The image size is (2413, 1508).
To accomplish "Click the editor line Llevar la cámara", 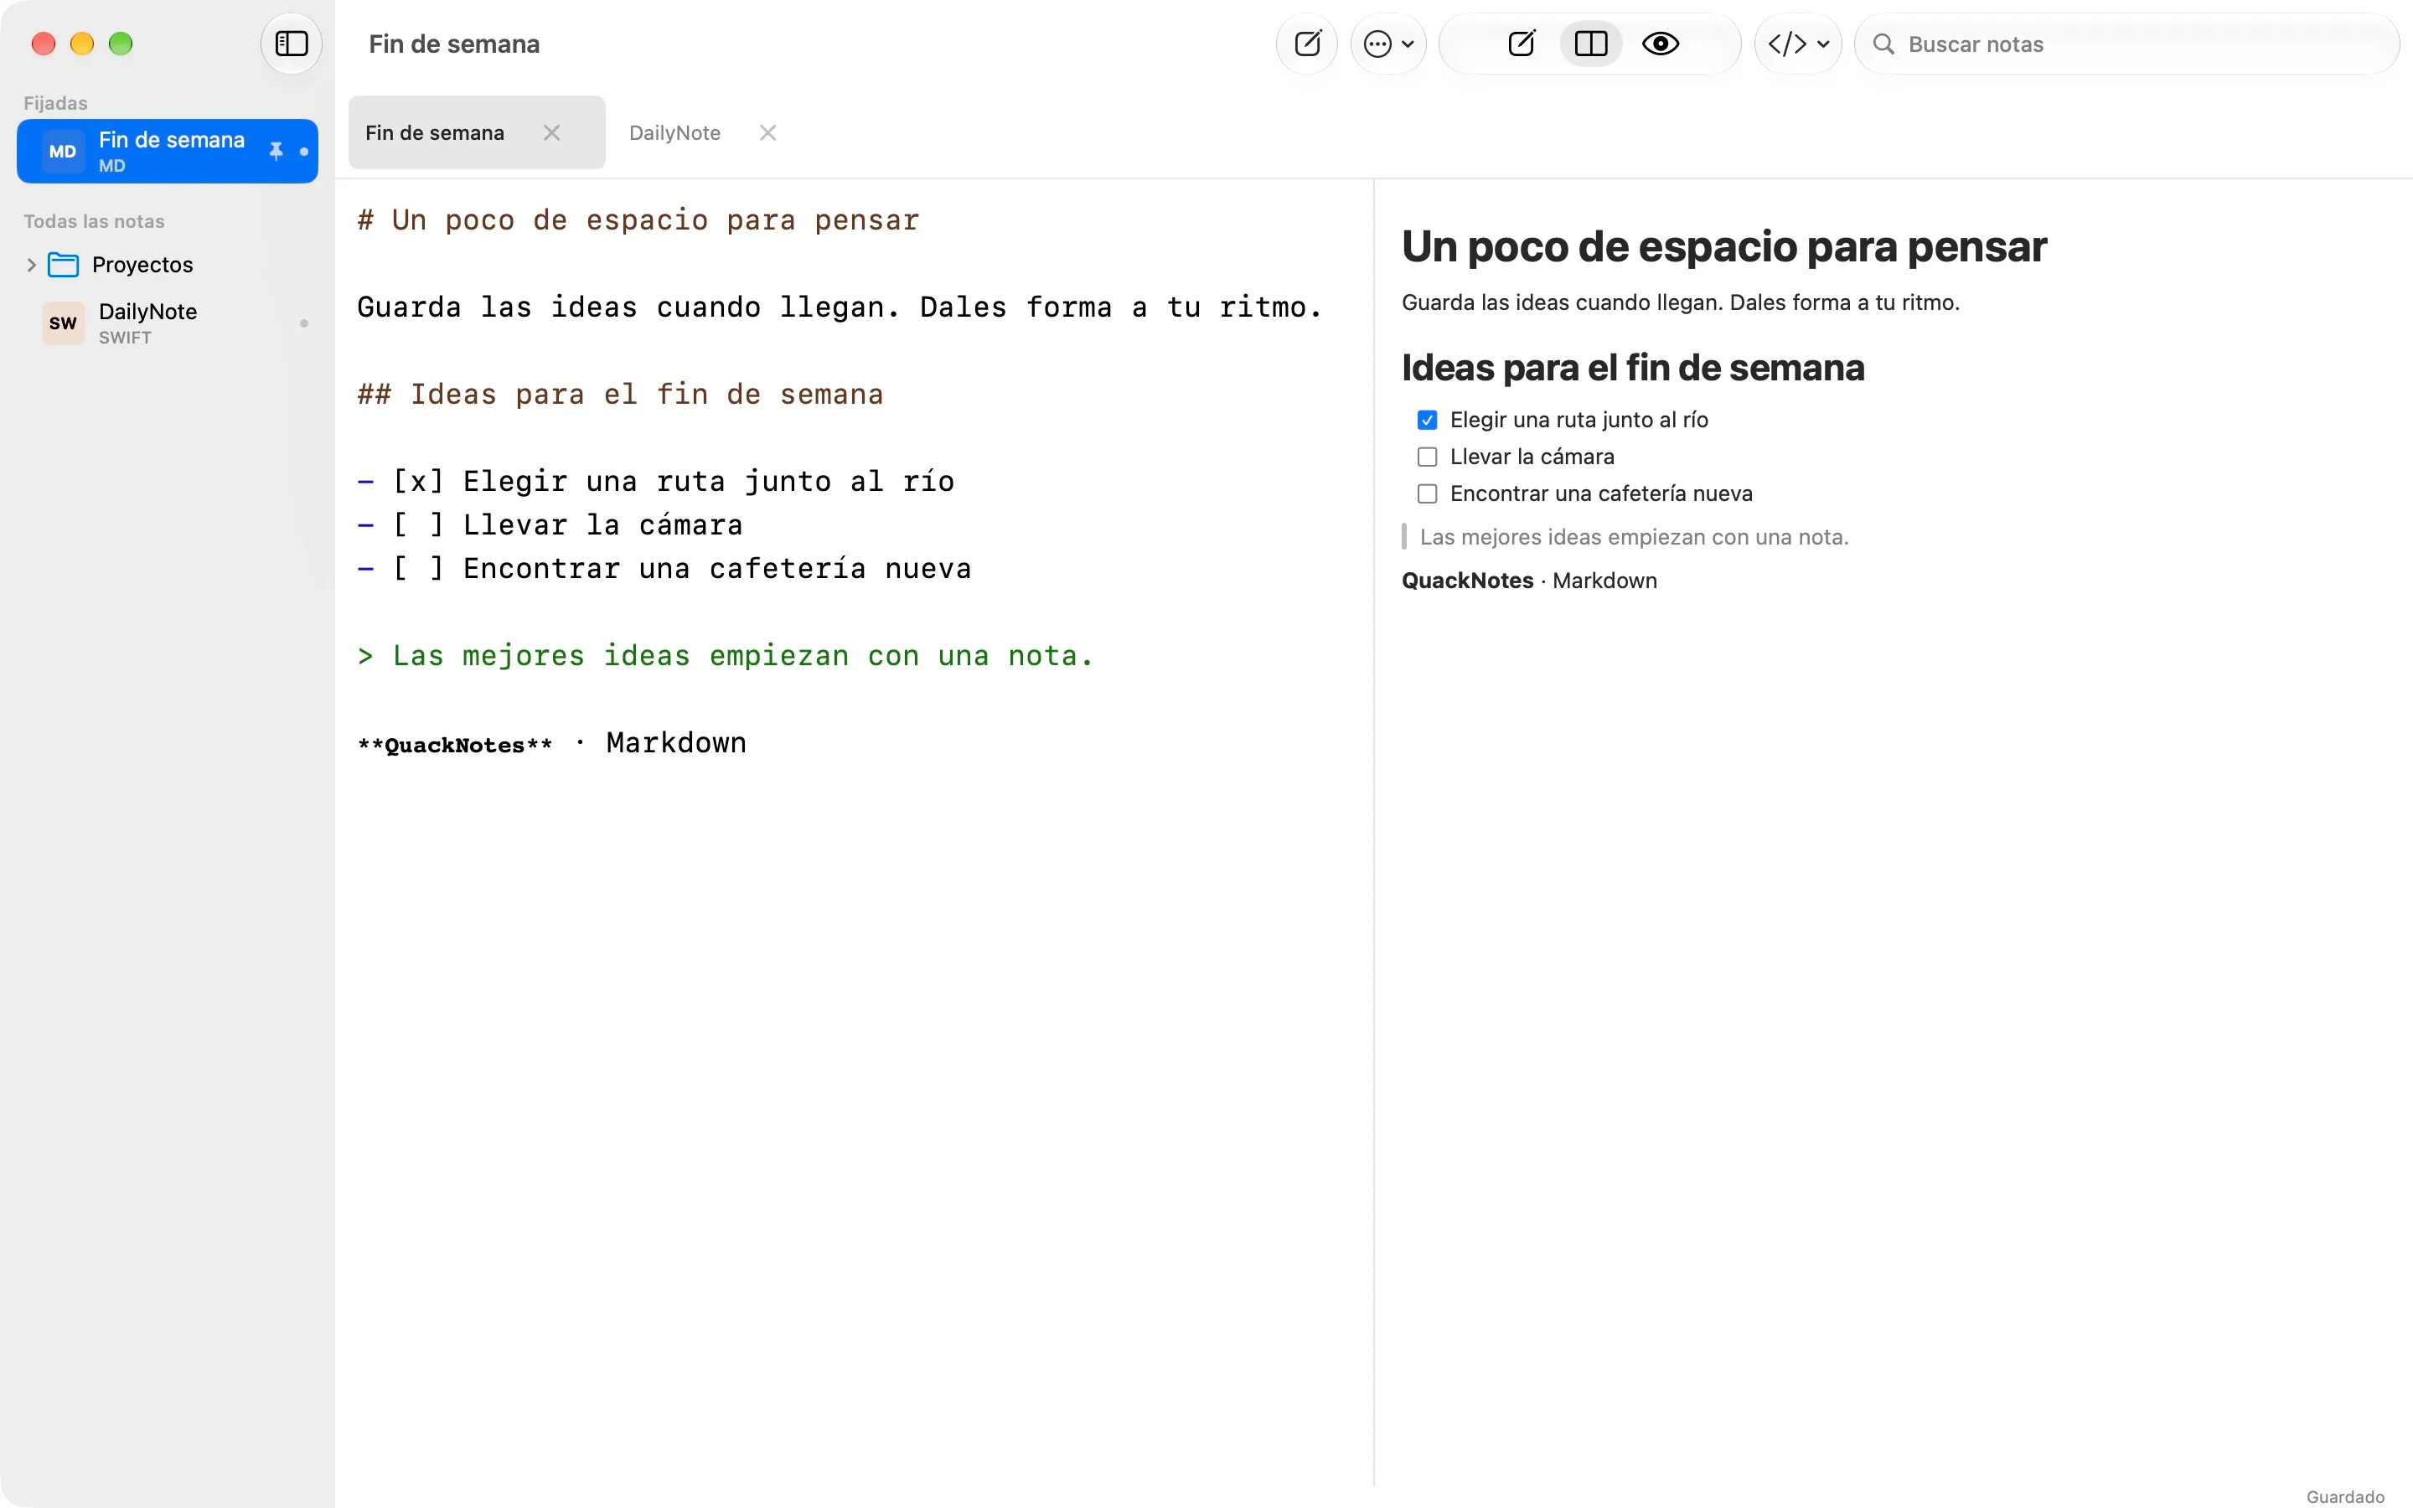I will click(x=550, y=524).
